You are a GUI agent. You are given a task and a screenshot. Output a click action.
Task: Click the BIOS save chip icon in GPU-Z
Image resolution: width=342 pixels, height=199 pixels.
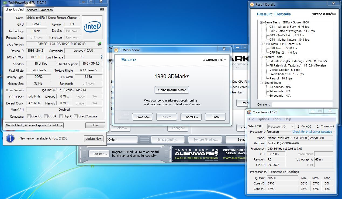pos(99,44)
